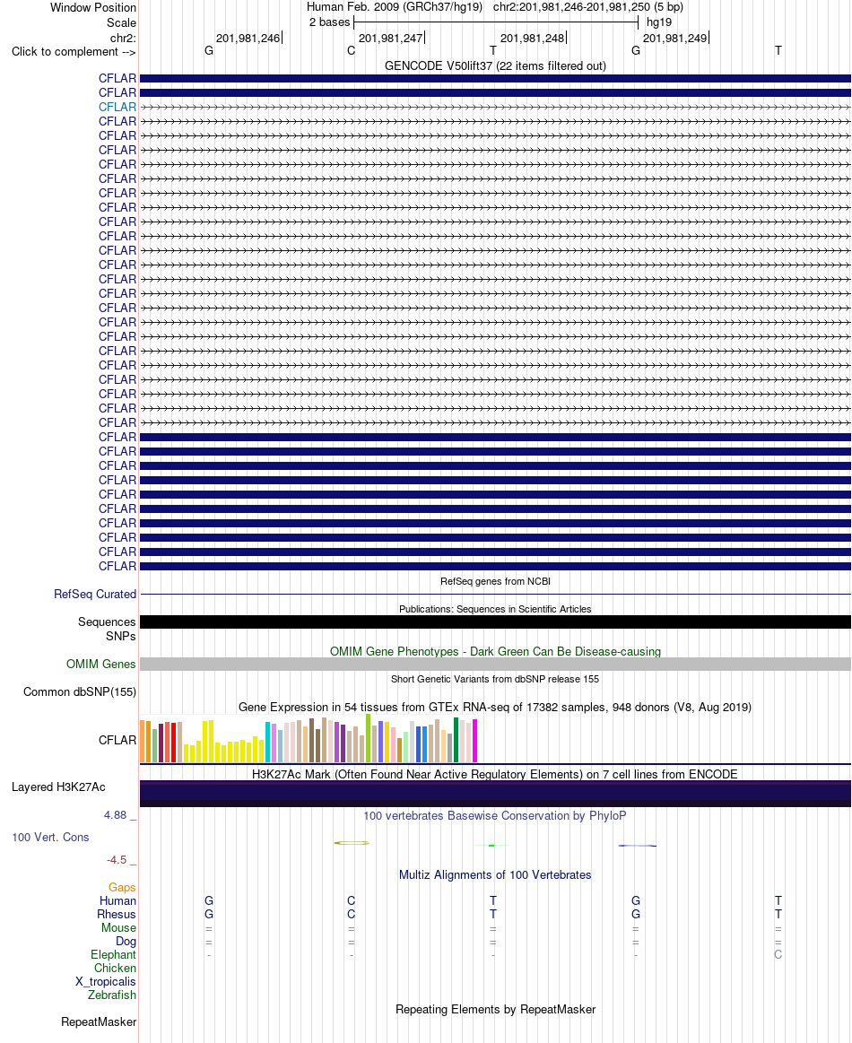Viewport: 852px width, 1043px height.
Task: Click "Human Feb. 2009 (GRCh37/hg19)" assembly title
Action: [x=395, y=7]
